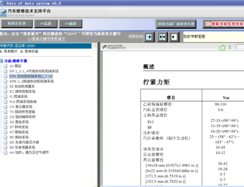
Task: Open EMB 2_0柴油发动机机械系统 chapter
Action: click(x=32, y=81)
